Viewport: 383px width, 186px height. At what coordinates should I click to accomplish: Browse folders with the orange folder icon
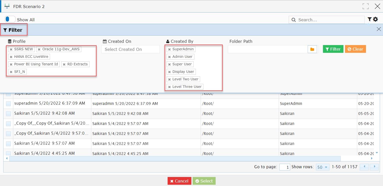[x=312, y=49]
